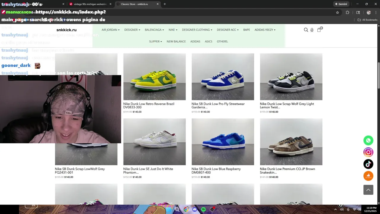Screen dimensions: 380x214
Task: Open the NEW BALANCE category
Action: pos(176,41)
